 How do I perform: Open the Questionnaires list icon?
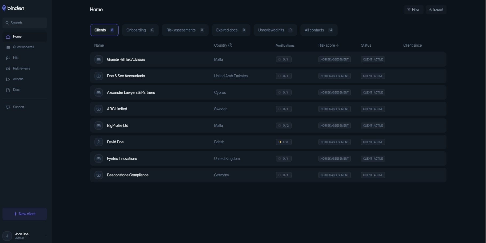8,47
